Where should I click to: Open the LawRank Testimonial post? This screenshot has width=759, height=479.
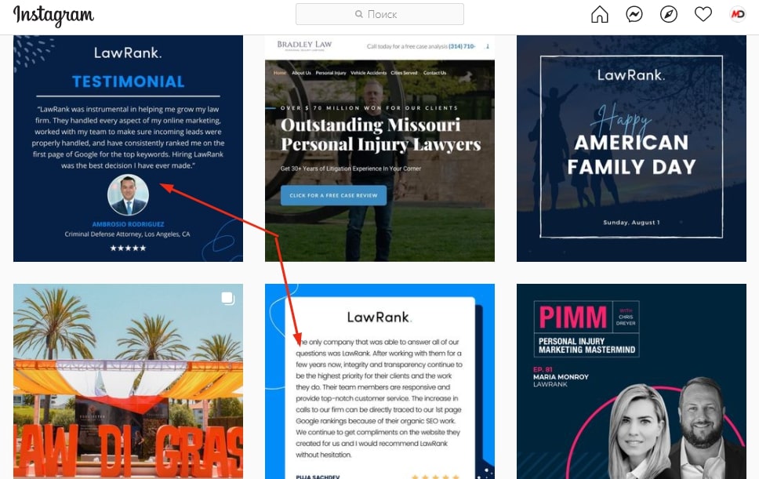pyautogui.click(x=128, y=148)
